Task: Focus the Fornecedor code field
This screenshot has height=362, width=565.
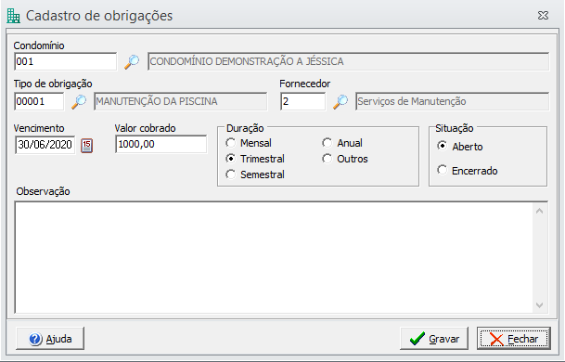Action: [x=303, y=102]
